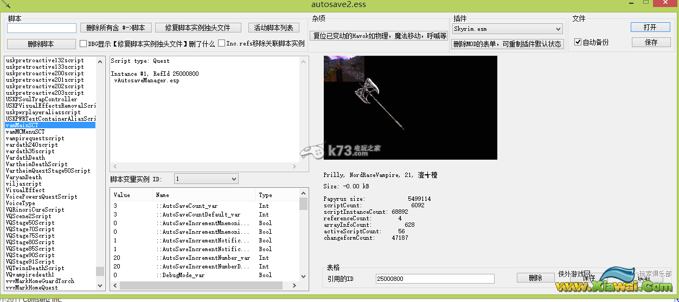Click the variables table horizontal scrollbar right arrow
Screen dimensions: 679x302
(x=295, y=285)
